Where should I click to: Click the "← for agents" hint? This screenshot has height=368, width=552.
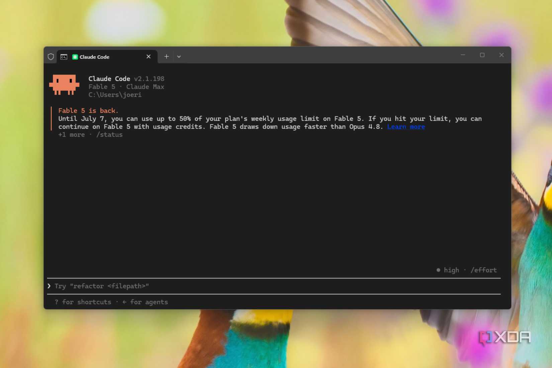pyautogui.click(x=145, y=302)
